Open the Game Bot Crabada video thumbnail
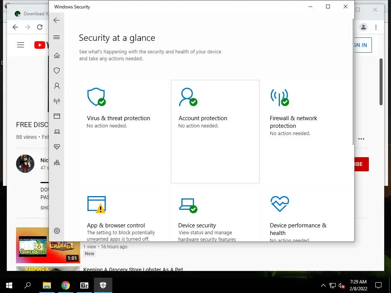Image resolution: width=391 pixels, height=293 pixels. click(48, 245)
